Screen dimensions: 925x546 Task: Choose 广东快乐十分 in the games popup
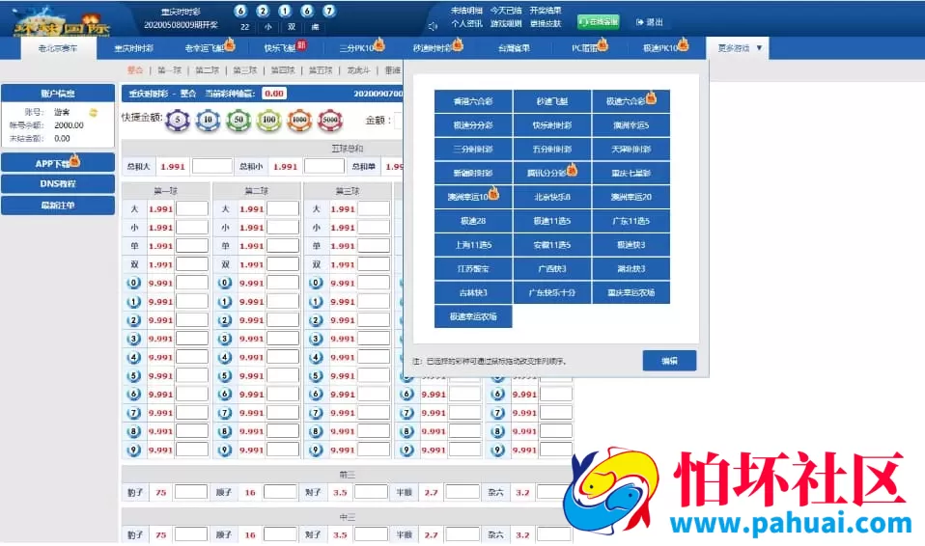click(x=552, y=292)
